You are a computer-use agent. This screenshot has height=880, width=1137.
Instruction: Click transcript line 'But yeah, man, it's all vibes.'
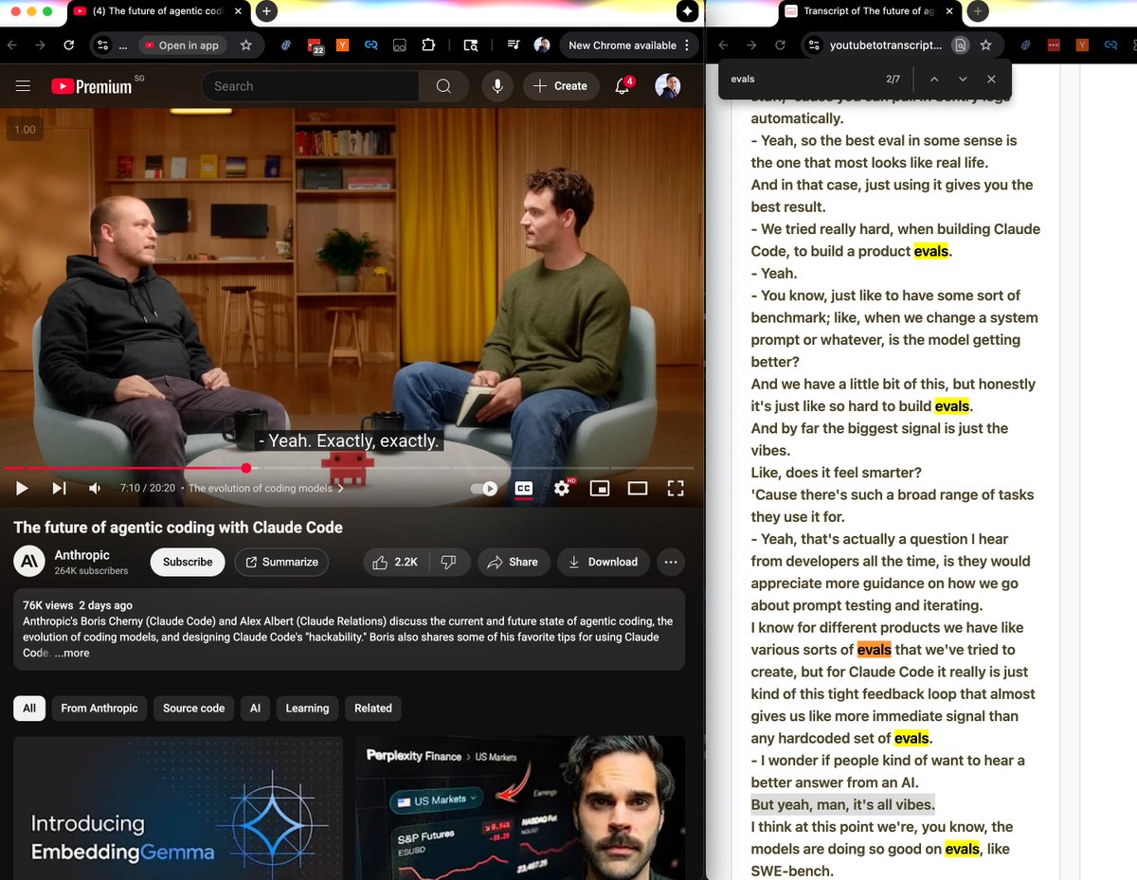click(x=843, y=804)
